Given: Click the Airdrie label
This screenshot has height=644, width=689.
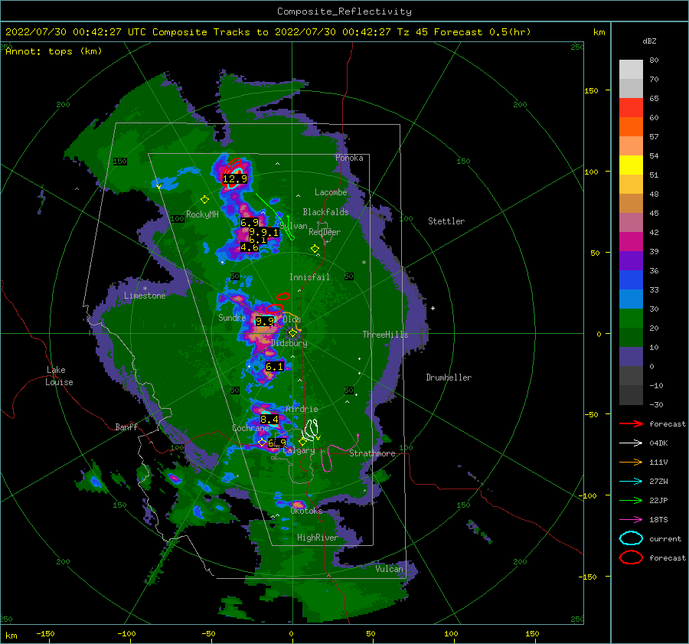Looking at the screenshot, I should pos(302,409).
